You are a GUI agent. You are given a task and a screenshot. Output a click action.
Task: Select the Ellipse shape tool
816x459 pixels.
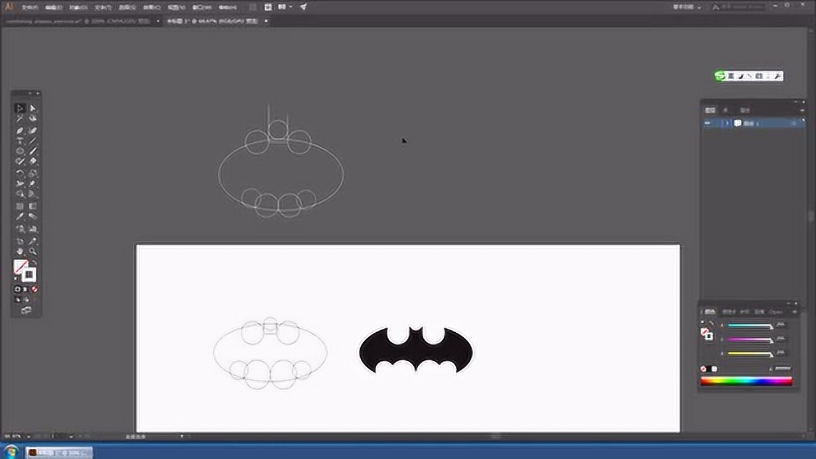point(20,151)
